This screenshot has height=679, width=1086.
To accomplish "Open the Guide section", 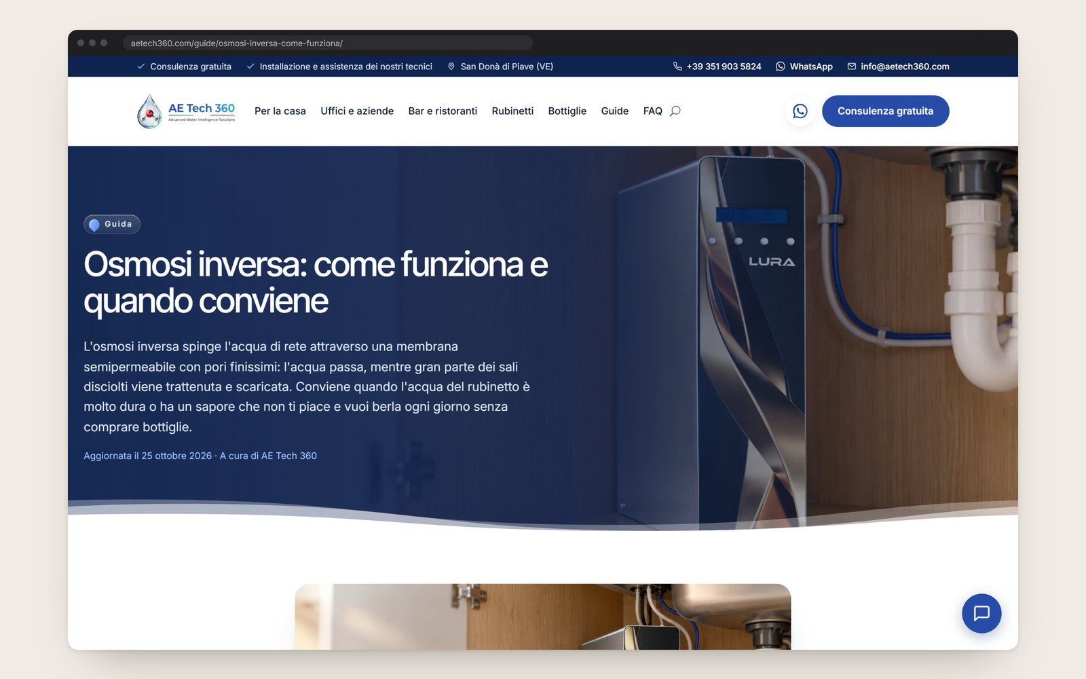I will [x=615, y=111].
